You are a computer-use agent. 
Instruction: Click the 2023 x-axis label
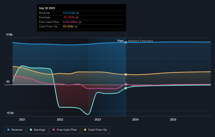98,119
